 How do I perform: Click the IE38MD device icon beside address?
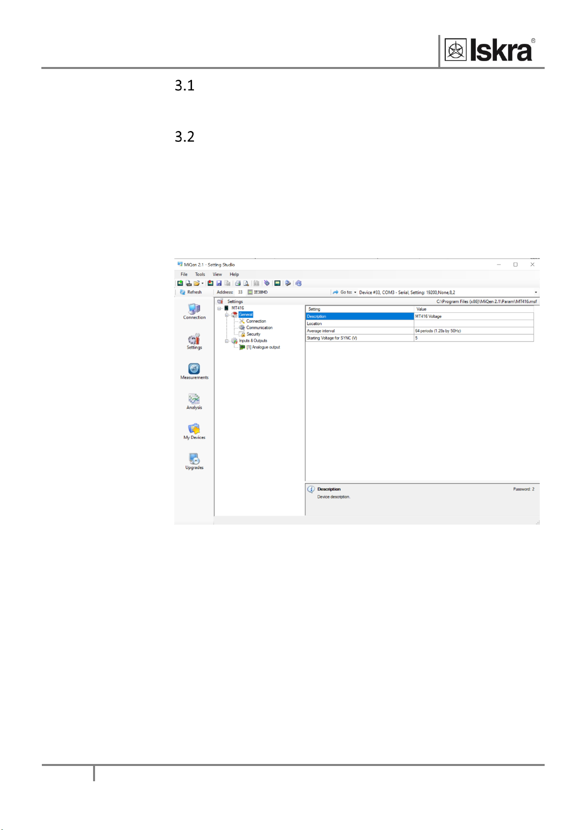[250, 292]
